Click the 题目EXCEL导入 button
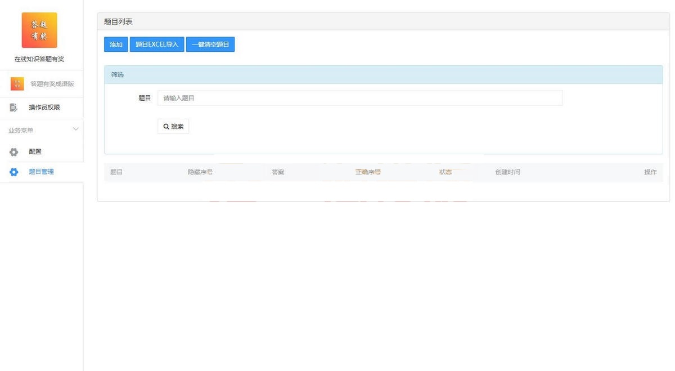675x371 pixels. pyautogui.click(x=157, y=44)
